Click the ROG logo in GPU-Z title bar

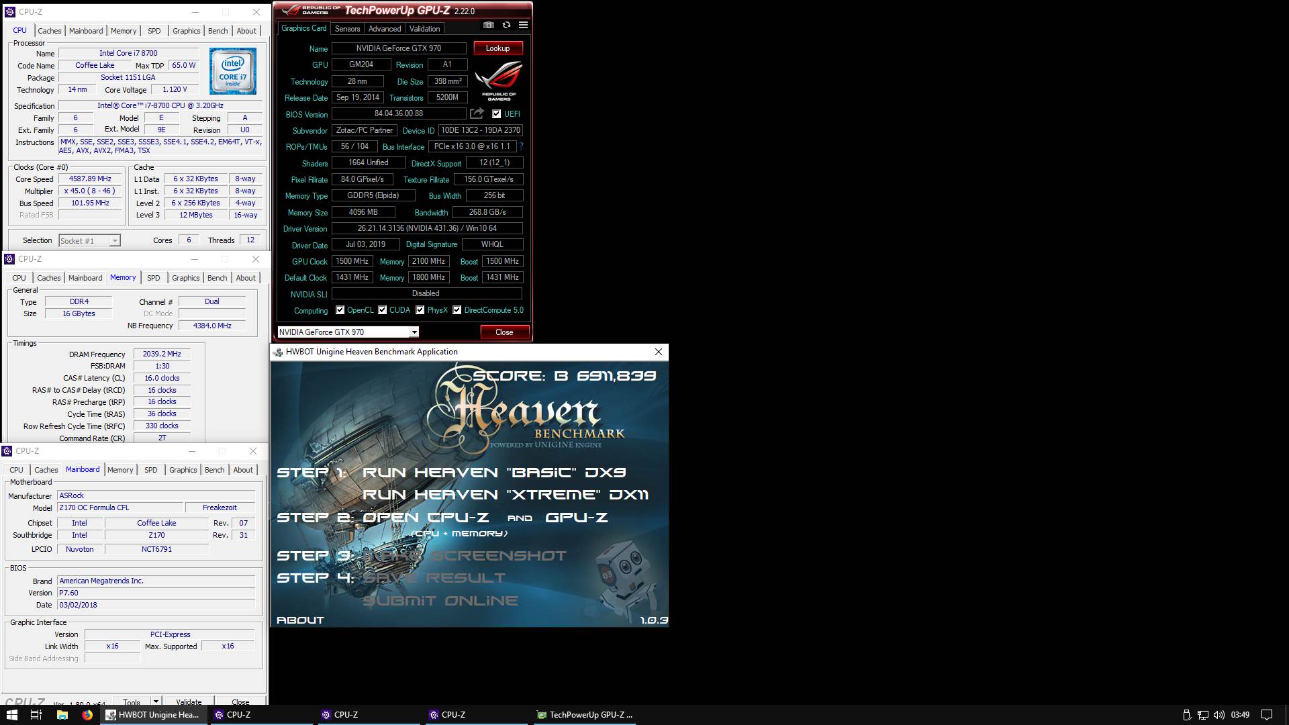click(312, 10)
